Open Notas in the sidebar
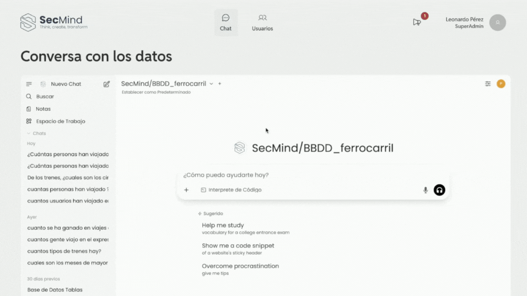Screen dimensions: 527x296 click(43, 109)
